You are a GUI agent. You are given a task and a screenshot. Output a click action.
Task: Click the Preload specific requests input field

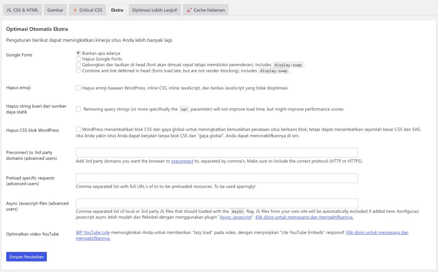(x=217, y=178)
